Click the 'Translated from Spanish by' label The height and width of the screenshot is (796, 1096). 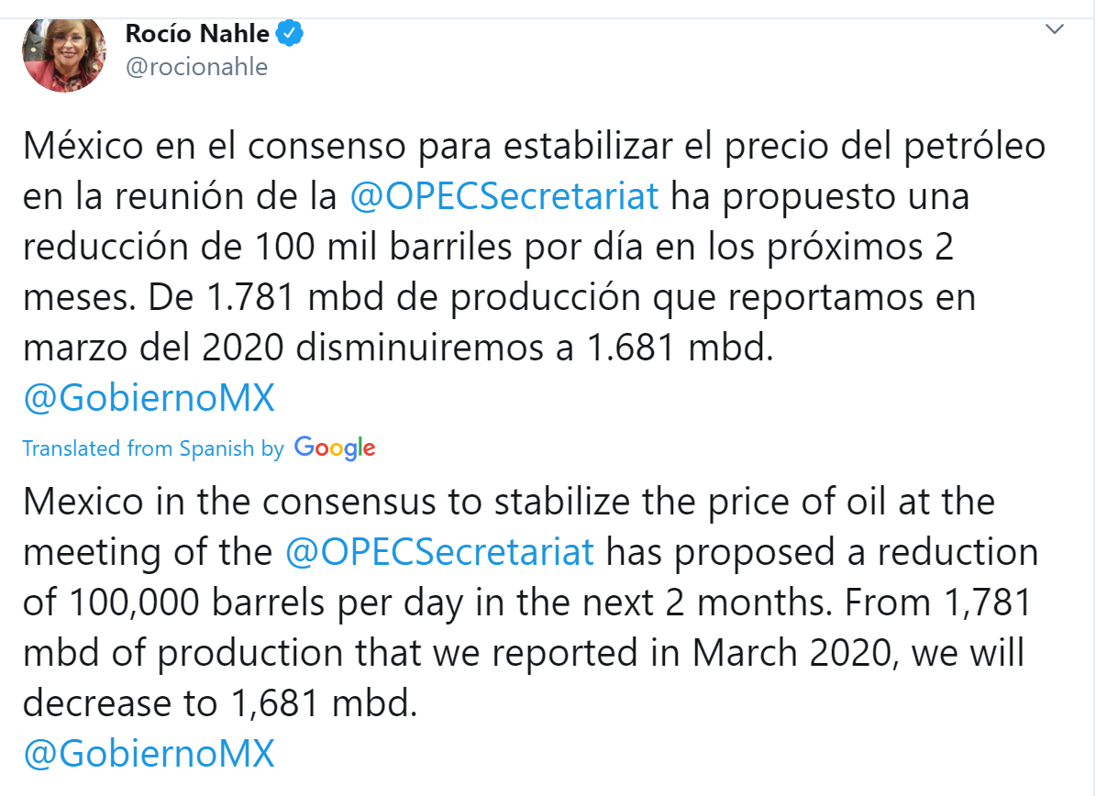pyautogui.click(x=153, y=448)
